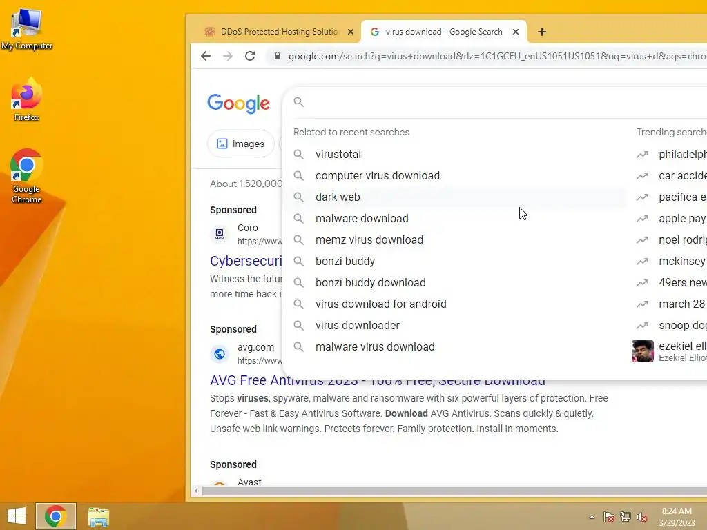Pick virus download for android suggestion
This screenshot has width=707, height=530.
pos(454,304)
